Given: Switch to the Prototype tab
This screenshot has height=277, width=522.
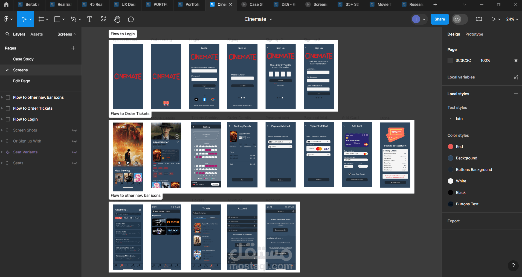Looking at the screenshot, I should coord(474,34).
